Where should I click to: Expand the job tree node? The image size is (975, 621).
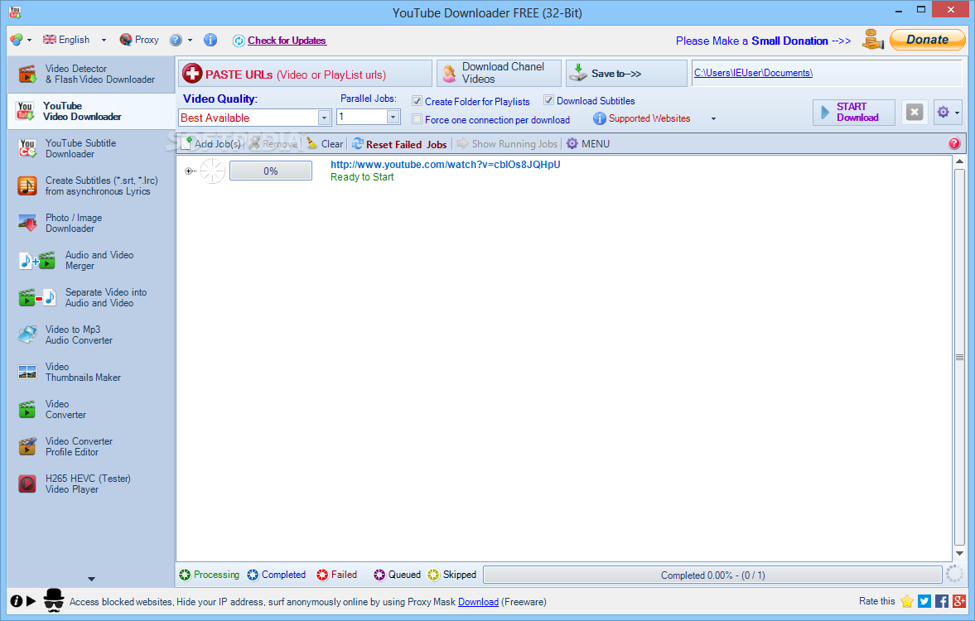(188, 171)
